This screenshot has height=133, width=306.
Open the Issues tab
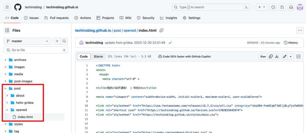pos(31,18)
